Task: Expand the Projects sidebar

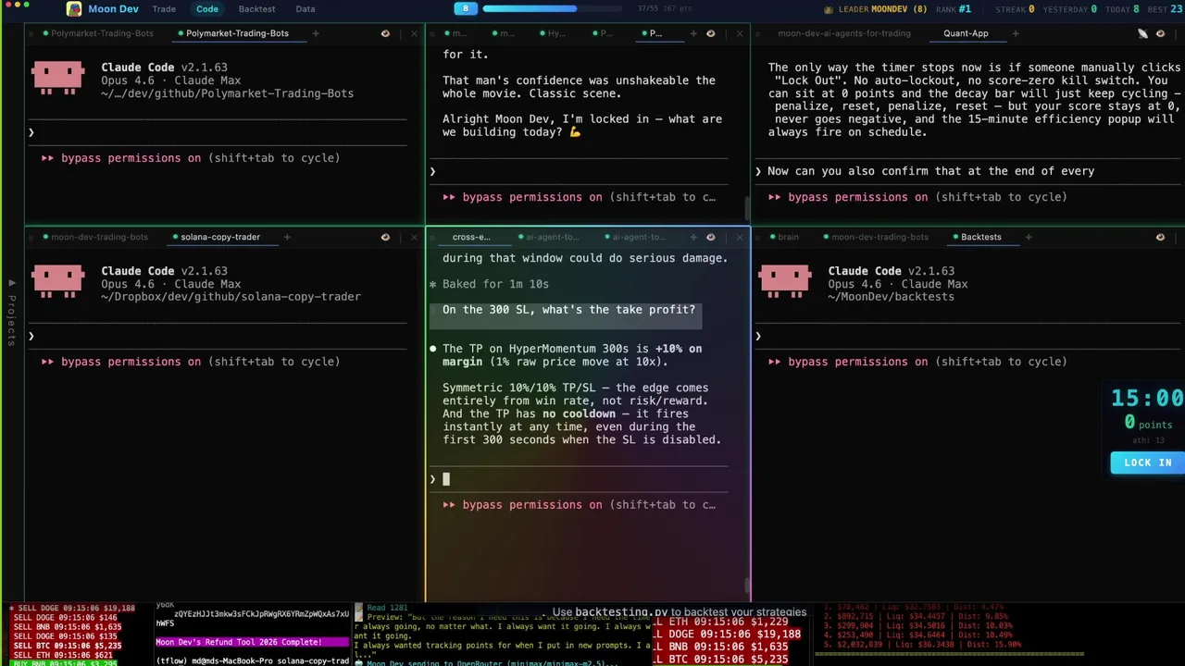Action: [x=11, y=312]
